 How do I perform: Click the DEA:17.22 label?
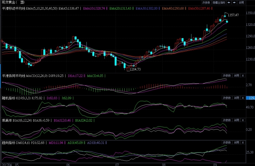pos(75,76)
